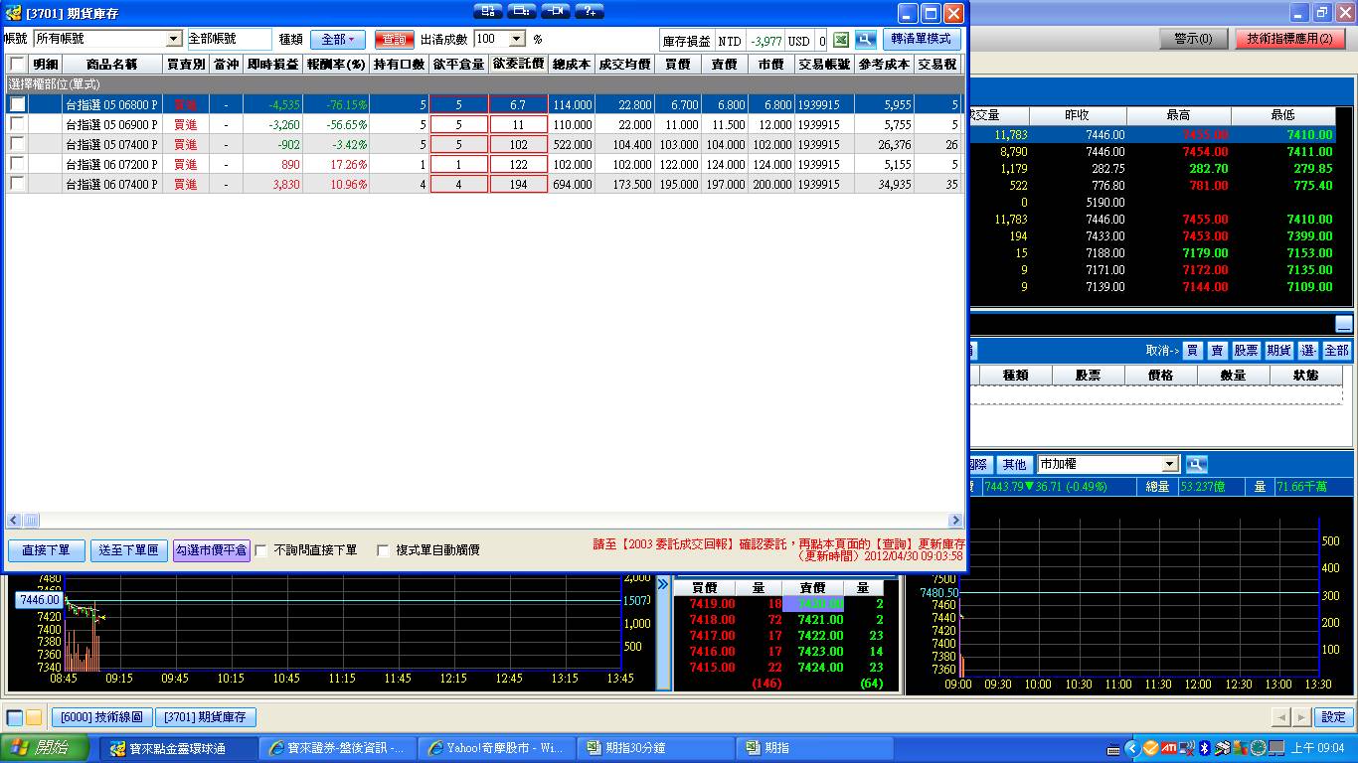Screen dimensions: 1358x763
Task: Open the 市加權 index dropdown
Action: tap(1107, 464)
